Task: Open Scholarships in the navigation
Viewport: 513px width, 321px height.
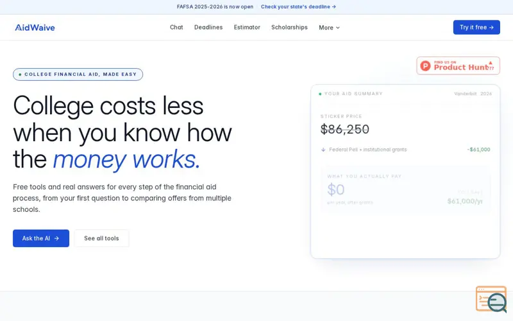Action: pyautogui.click(x=290, y=27)
